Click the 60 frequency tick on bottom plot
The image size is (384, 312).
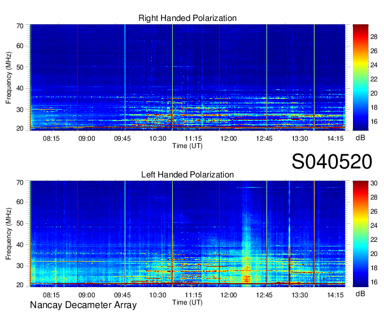[20, 202]
